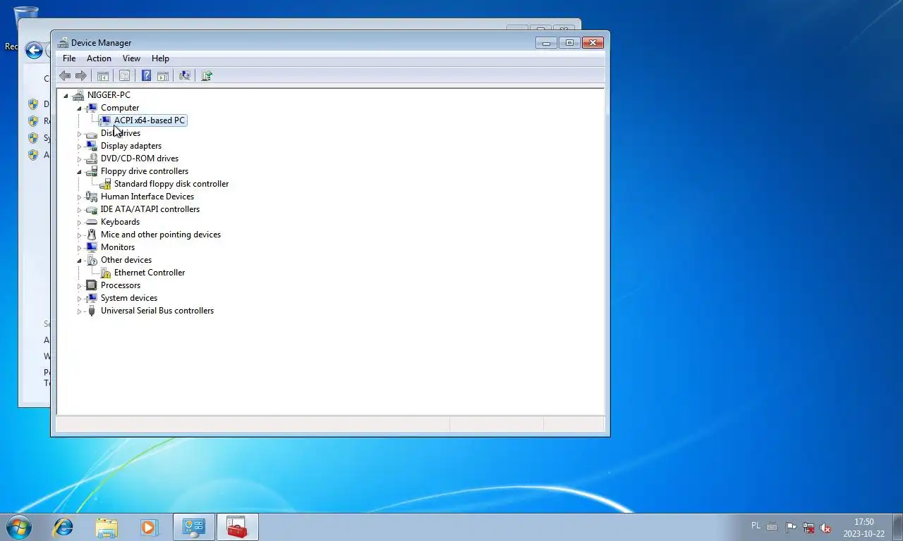Expand the Monitors category
The image size is (903, 541).
pyautogui.click(x=79, y=248)
